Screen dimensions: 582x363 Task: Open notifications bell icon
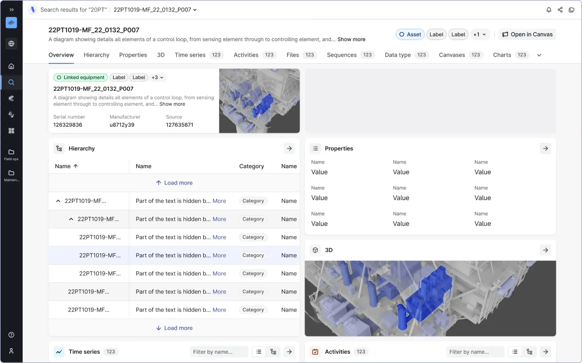(549, 10)
